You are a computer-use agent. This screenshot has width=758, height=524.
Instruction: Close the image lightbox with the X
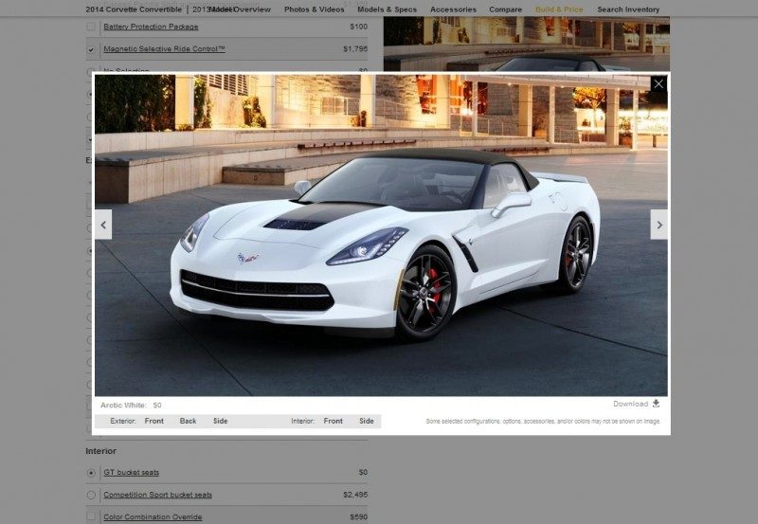[x=659, y=84]
